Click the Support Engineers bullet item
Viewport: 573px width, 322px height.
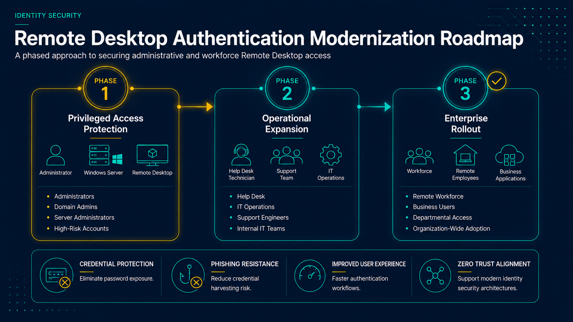(x=263, y=218)
